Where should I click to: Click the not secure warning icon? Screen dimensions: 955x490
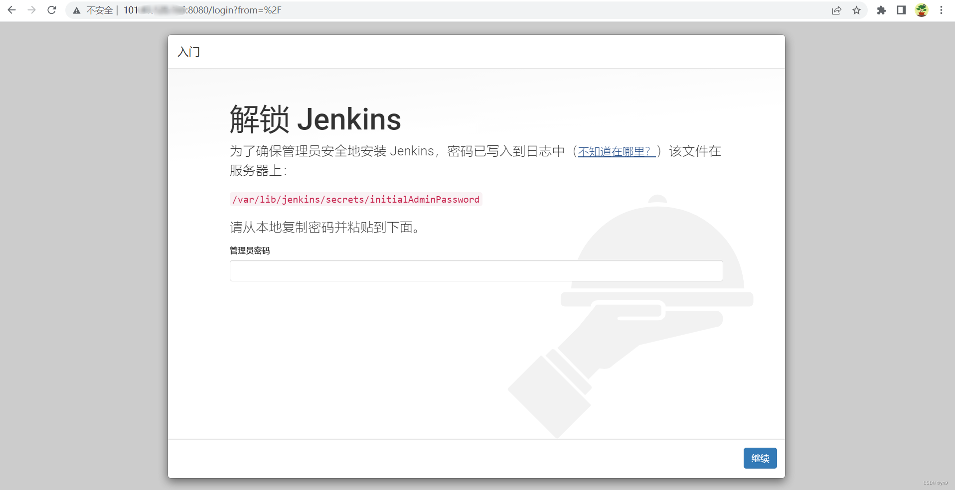coord(77,10)
